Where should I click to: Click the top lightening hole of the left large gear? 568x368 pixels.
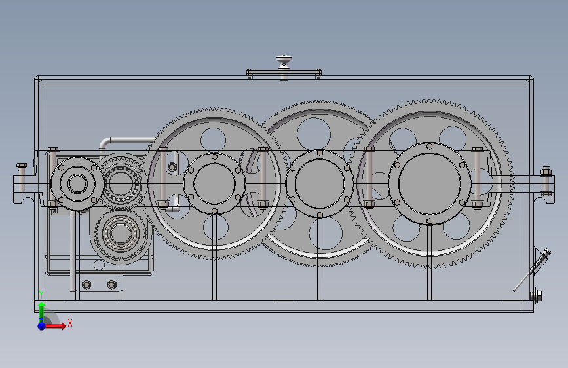[x=213, y=140]
